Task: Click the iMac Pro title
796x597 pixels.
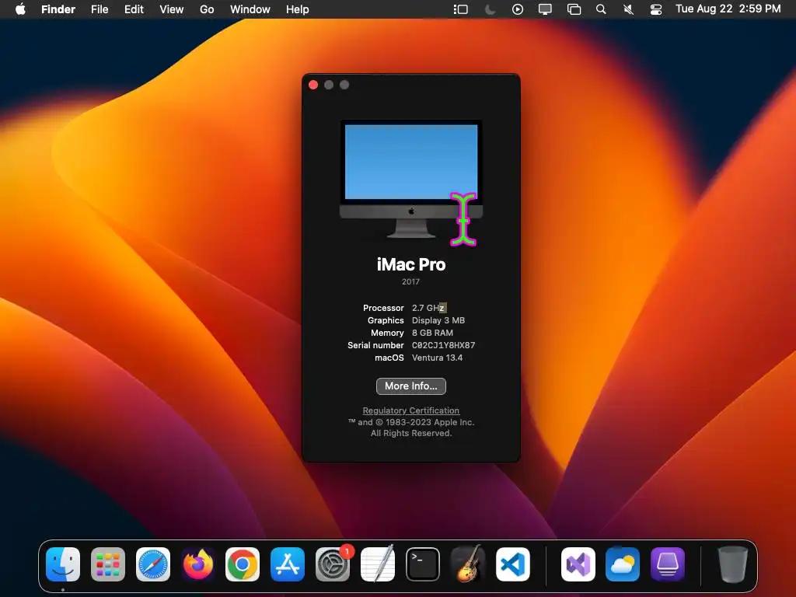Action: pyautogui.click(x=410, y=264)
